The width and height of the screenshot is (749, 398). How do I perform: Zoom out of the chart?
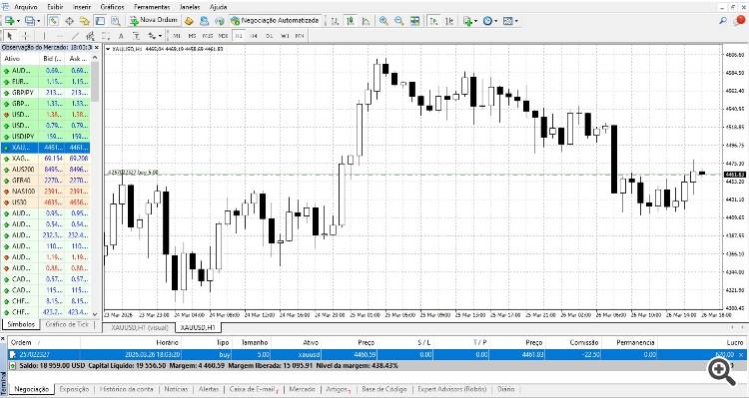[x=398, y=21]
